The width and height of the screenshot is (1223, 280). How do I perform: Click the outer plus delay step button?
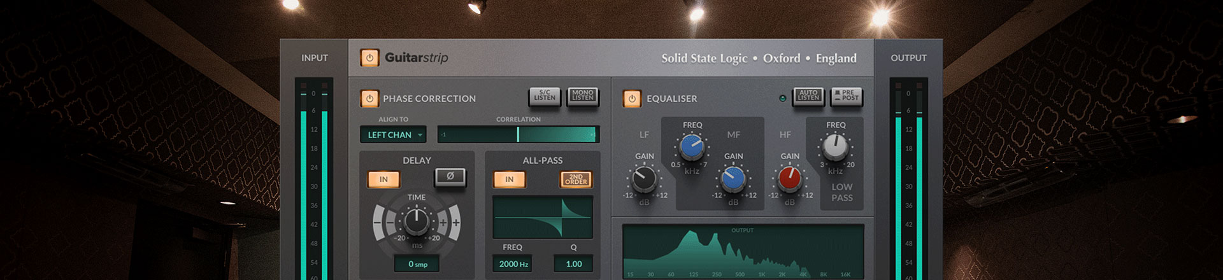(x=455, y=223)
